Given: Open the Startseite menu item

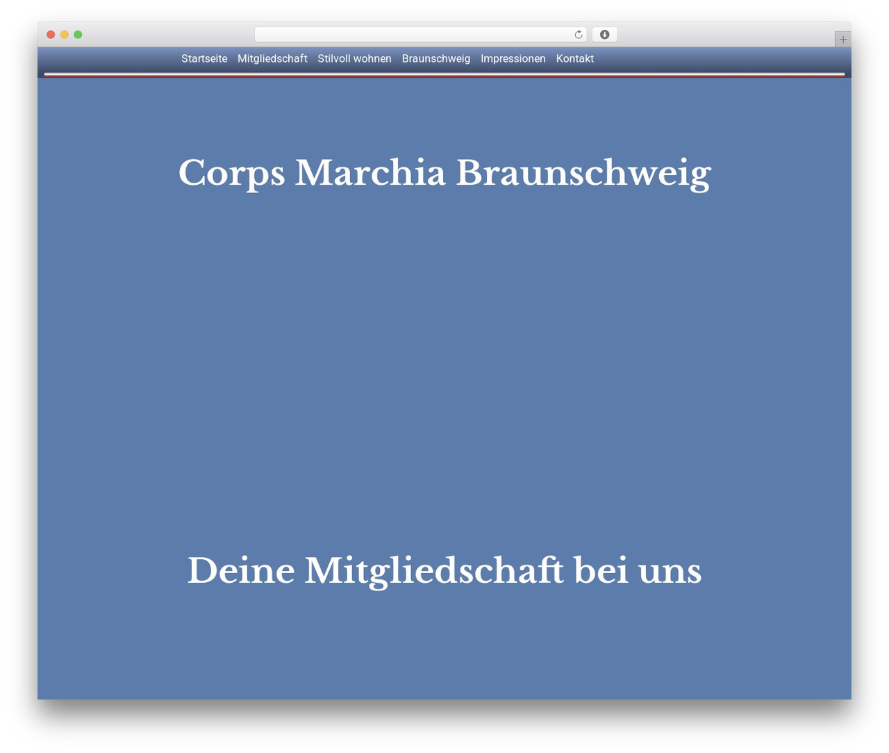Looking at the screenshot, I should point(204,59).
